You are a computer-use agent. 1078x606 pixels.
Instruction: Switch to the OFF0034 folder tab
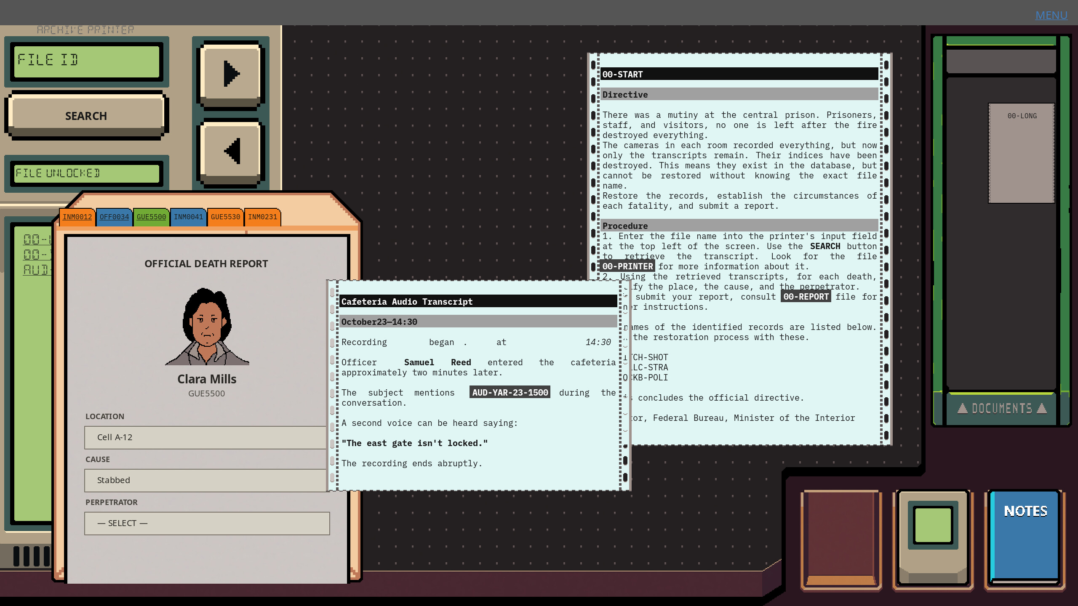[x=114, y=217]
